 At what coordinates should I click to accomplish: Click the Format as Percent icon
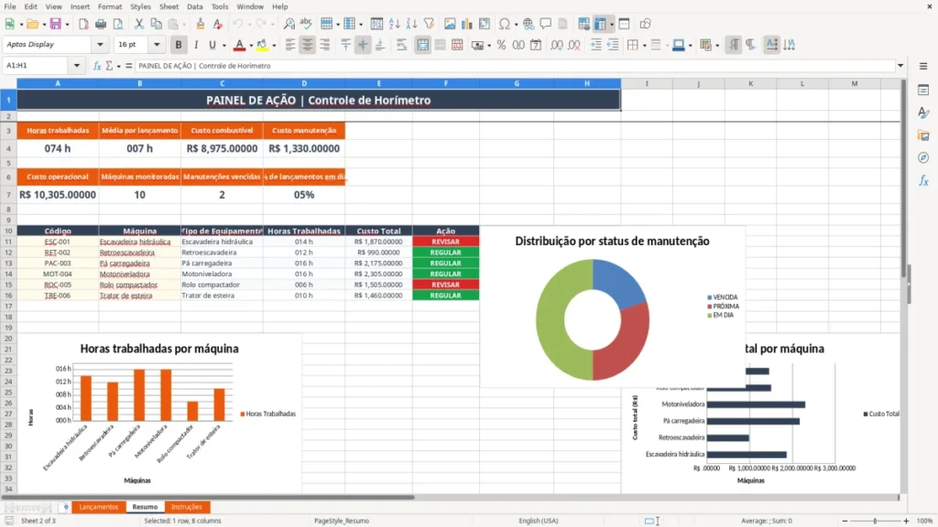pyautogui.click(x=501, y=45)
